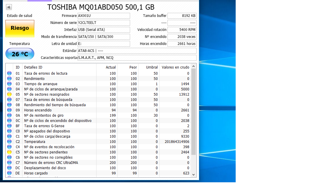Select status icon for eventos de recolocación

[9, 147]
